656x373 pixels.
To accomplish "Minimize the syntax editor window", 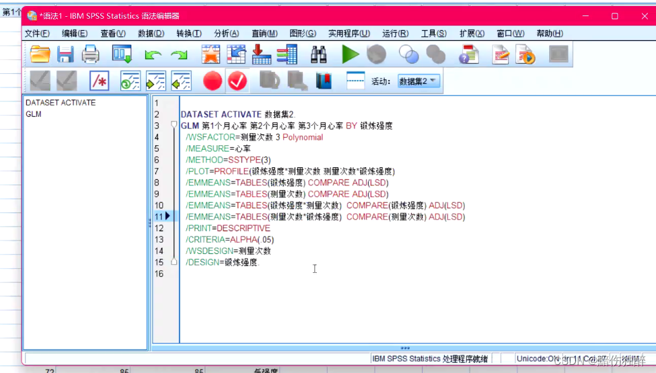I will 586,16.
